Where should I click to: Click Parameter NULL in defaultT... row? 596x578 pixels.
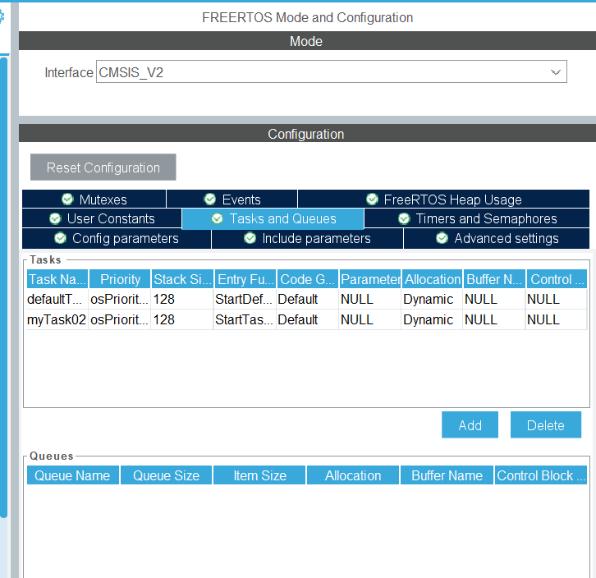370,300
